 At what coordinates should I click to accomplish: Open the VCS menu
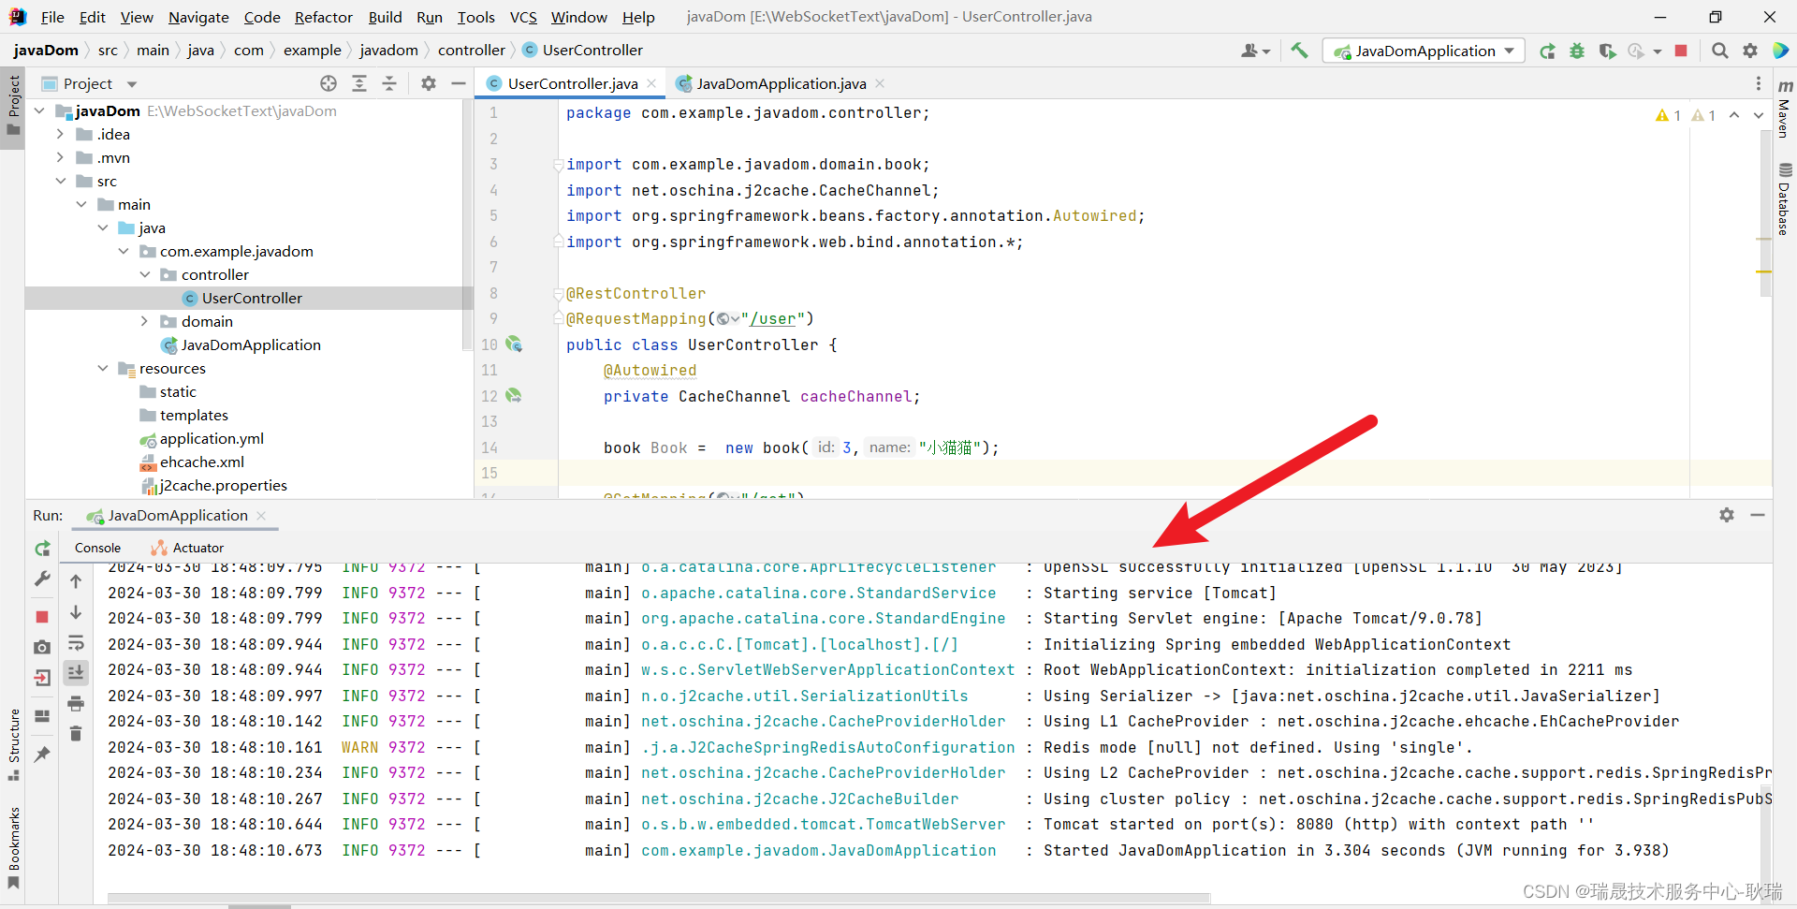pyautogui.click(x=523, y=17)
